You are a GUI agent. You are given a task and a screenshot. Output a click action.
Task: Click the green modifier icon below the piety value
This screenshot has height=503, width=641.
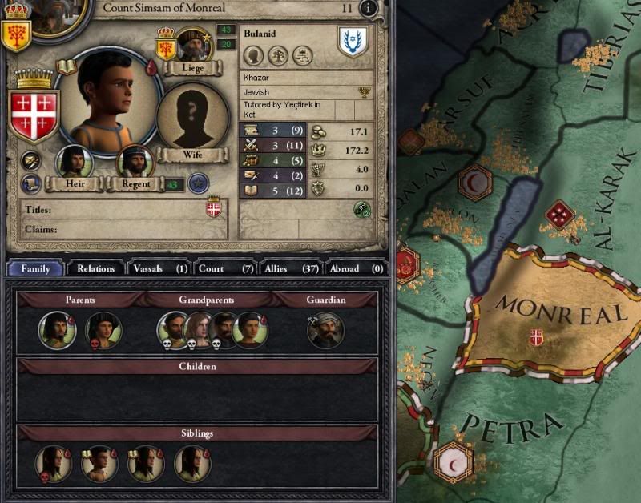(x=362, y=210)
